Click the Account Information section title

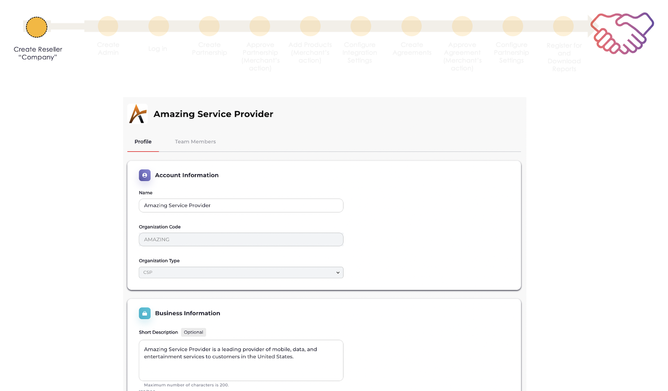(x=187, y=175)
